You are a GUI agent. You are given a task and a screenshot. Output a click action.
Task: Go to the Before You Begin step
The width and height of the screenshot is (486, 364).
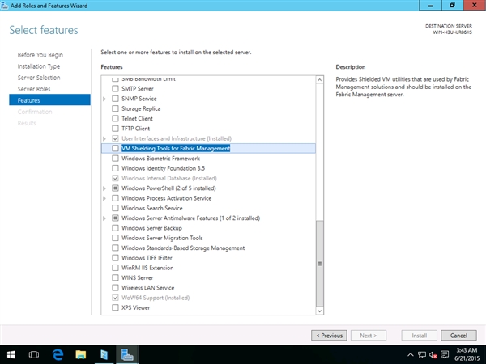click(40, 55)
